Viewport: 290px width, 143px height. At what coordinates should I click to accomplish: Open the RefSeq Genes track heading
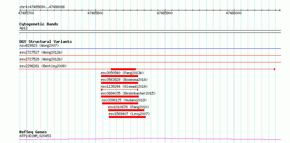tap(33, 132)
